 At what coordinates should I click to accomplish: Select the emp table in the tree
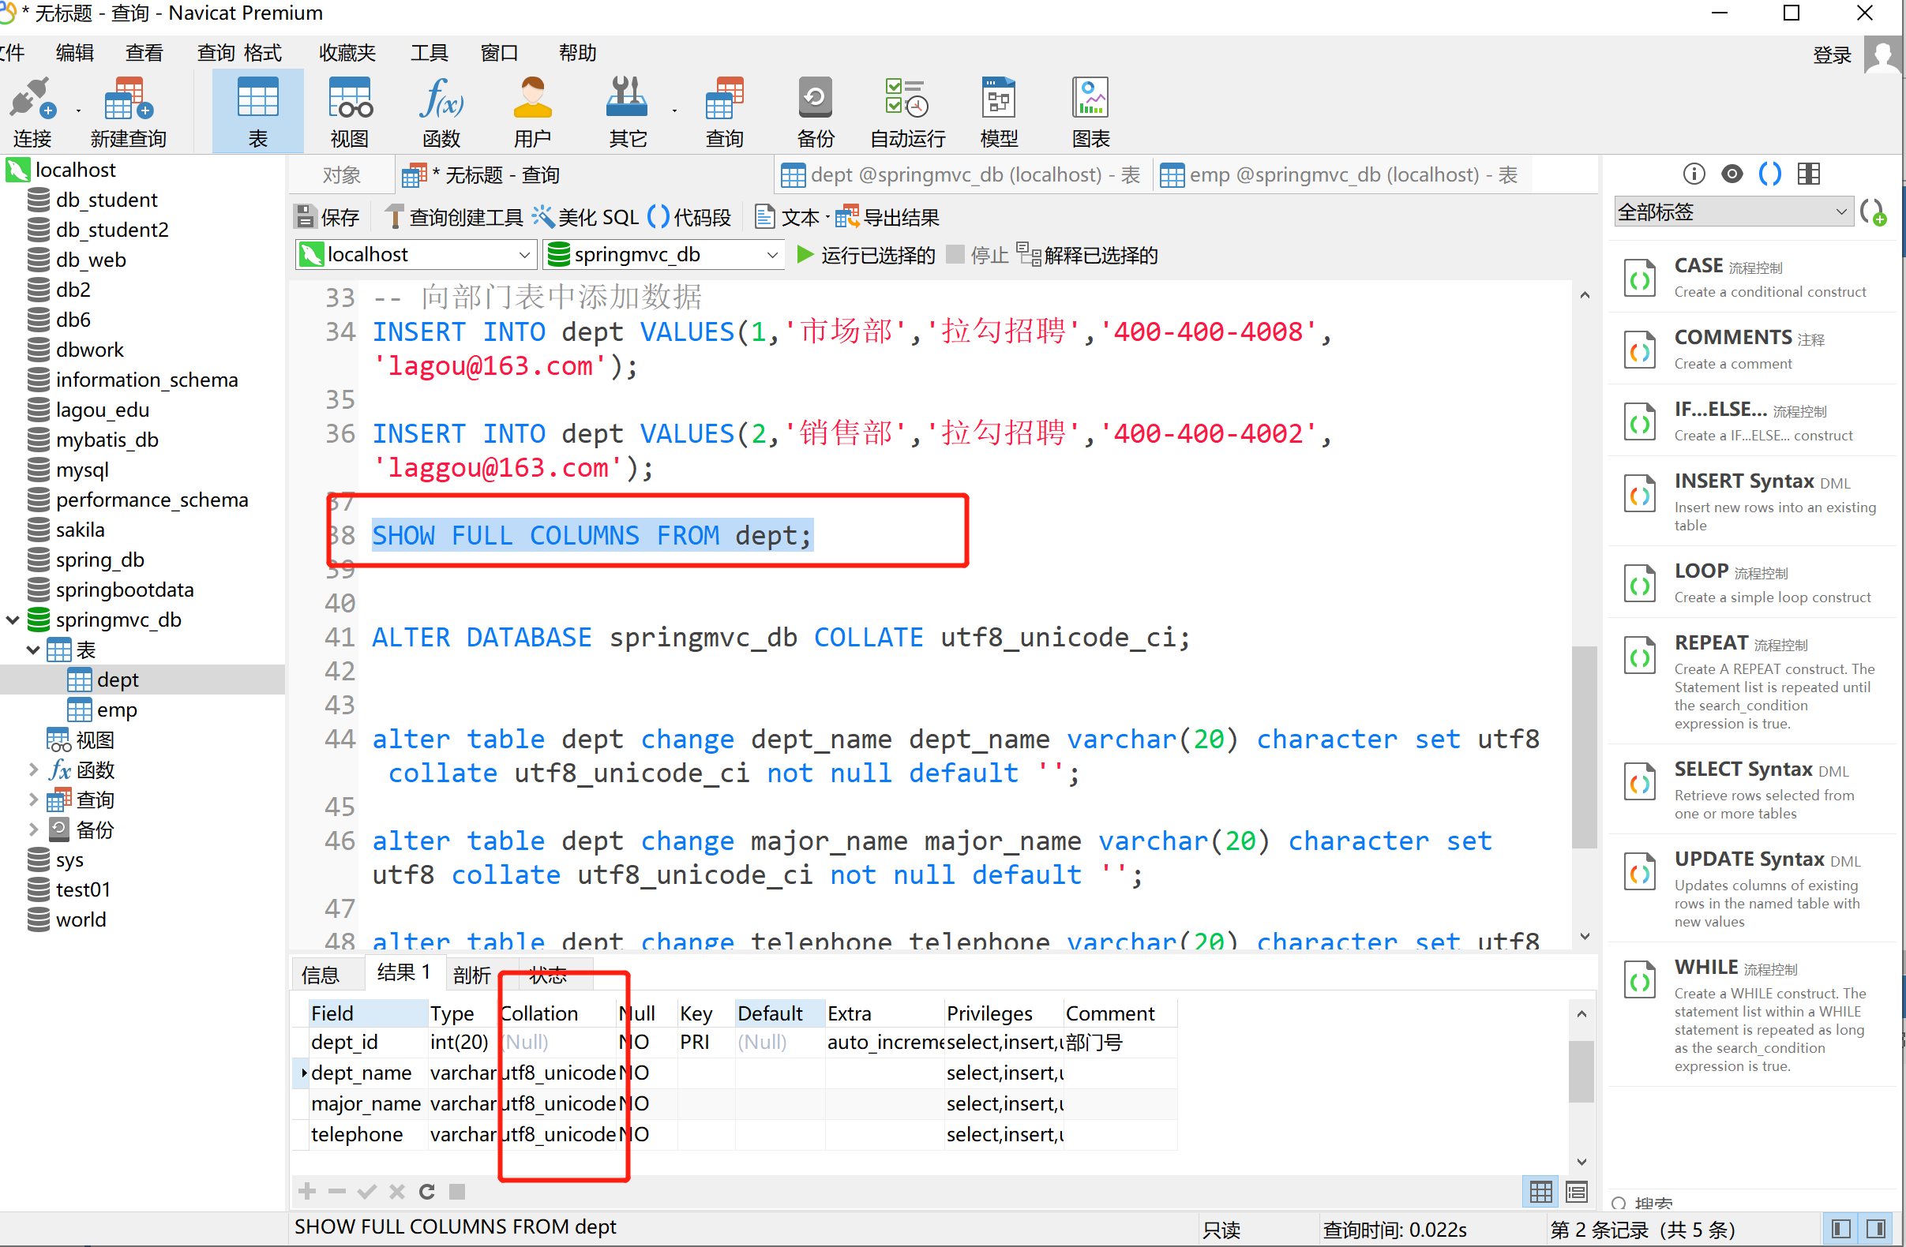(116, 710)
